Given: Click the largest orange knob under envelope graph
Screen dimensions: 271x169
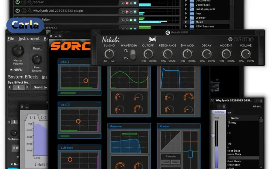Looking at the screenshot, I should pyautogui.click(x=189, y=97).
